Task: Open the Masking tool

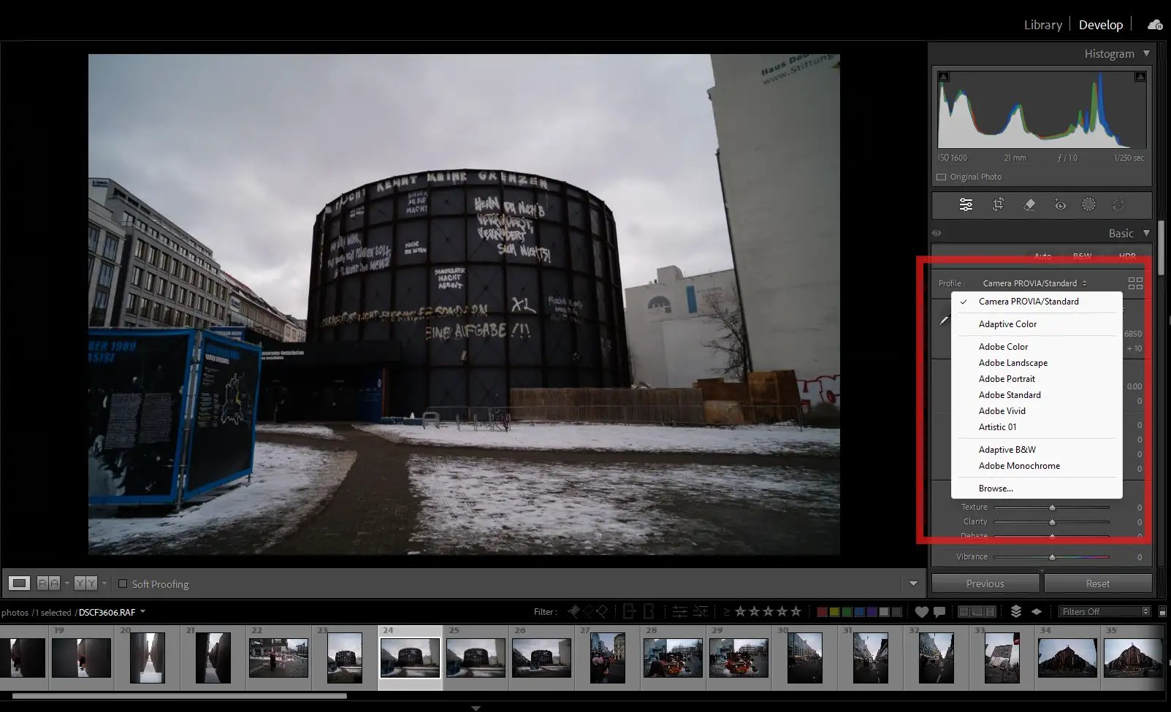Action: pyautogui.click(x=1088, y=204)
